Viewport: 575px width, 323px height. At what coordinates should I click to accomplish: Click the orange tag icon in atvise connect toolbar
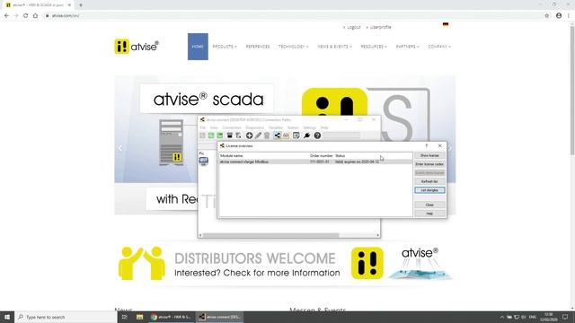click(x=286, y=135)
